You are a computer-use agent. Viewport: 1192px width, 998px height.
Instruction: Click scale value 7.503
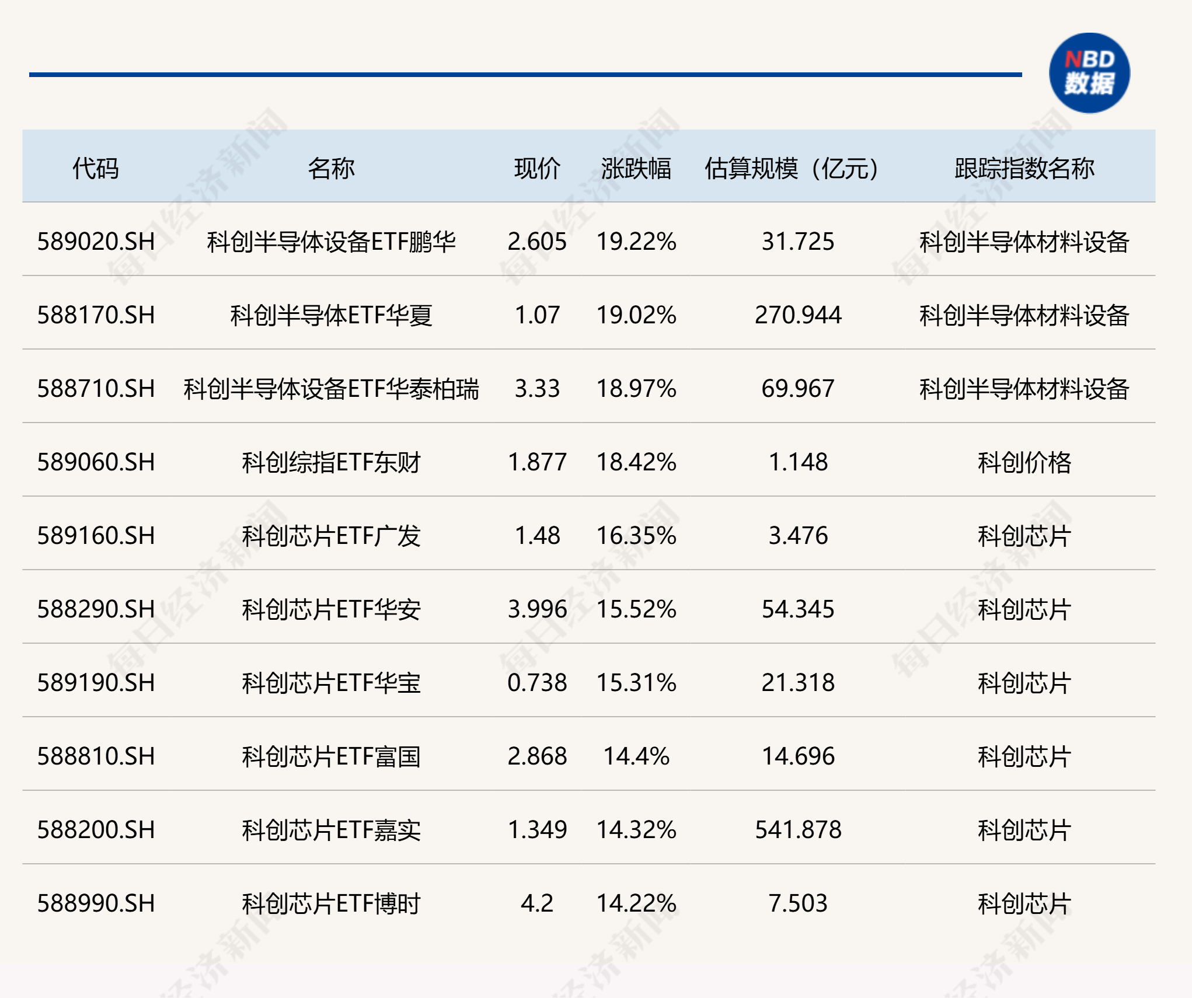[x=798, y=903]
